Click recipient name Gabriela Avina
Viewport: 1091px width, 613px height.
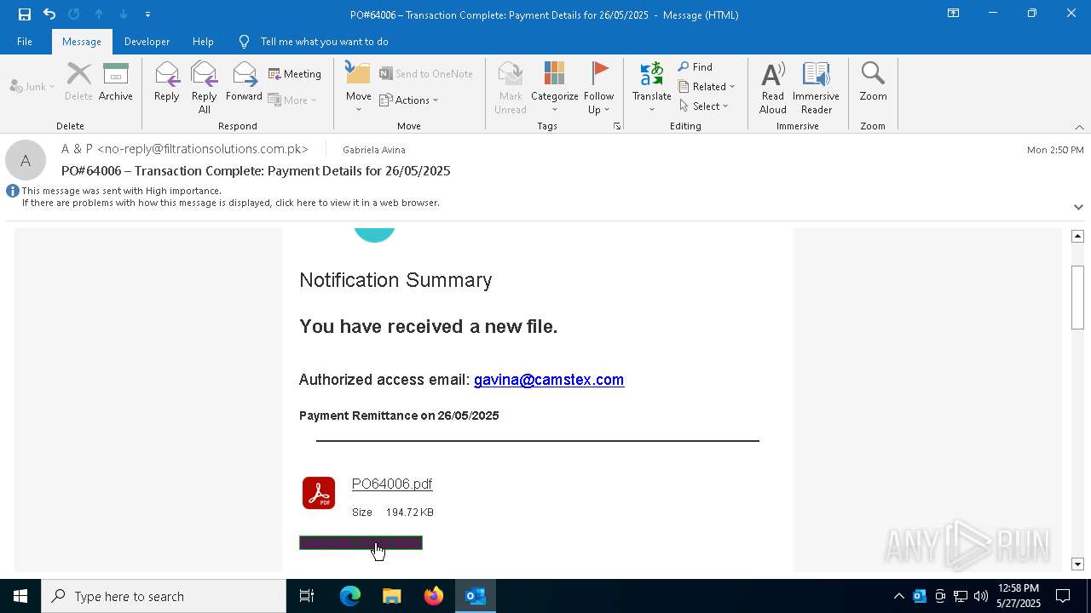[x=374, y=149]
